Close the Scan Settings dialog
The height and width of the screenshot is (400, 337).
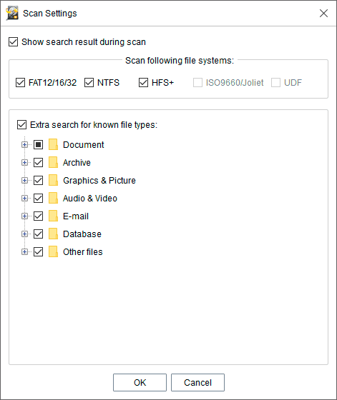[323, 14]
